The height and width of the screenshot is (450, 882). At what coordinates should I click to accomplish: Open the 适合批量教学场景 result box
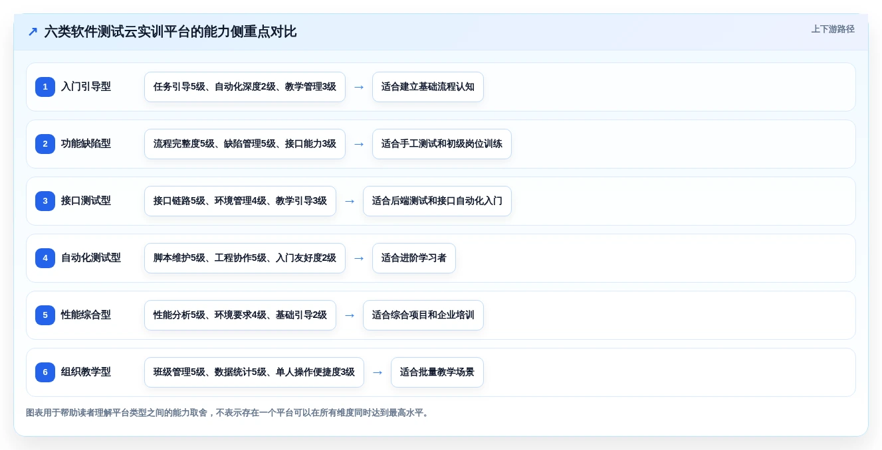tap(437, 372)
